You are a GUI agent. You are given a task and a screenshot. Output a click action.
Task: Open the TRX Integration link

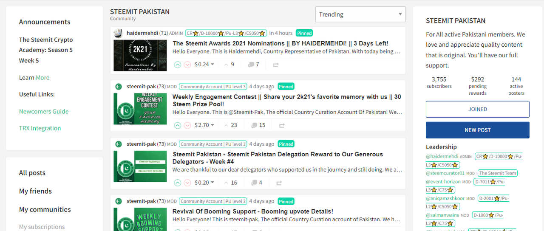(40, 128)
